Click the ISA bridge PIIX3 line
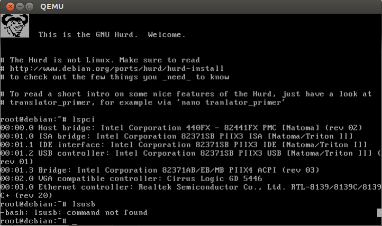 point(177,136)
